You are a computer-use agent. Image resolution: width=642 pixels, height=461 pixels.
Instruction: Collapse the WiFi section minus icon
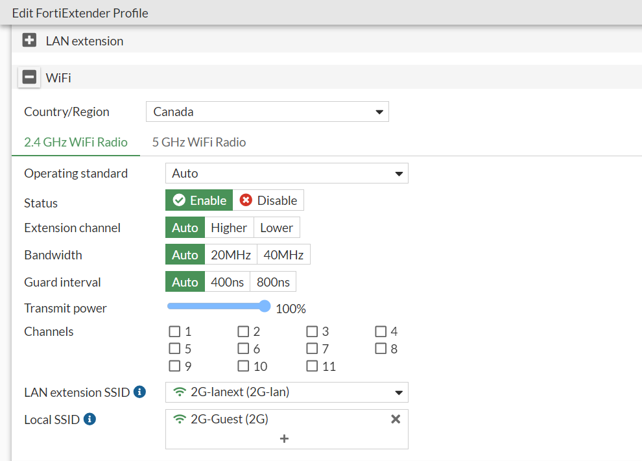(29, 78)
